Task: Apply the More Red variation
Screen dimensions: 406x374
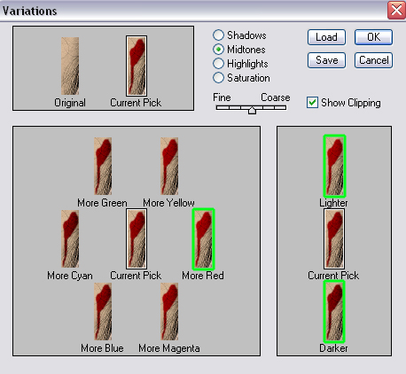Action: [203, 239]
